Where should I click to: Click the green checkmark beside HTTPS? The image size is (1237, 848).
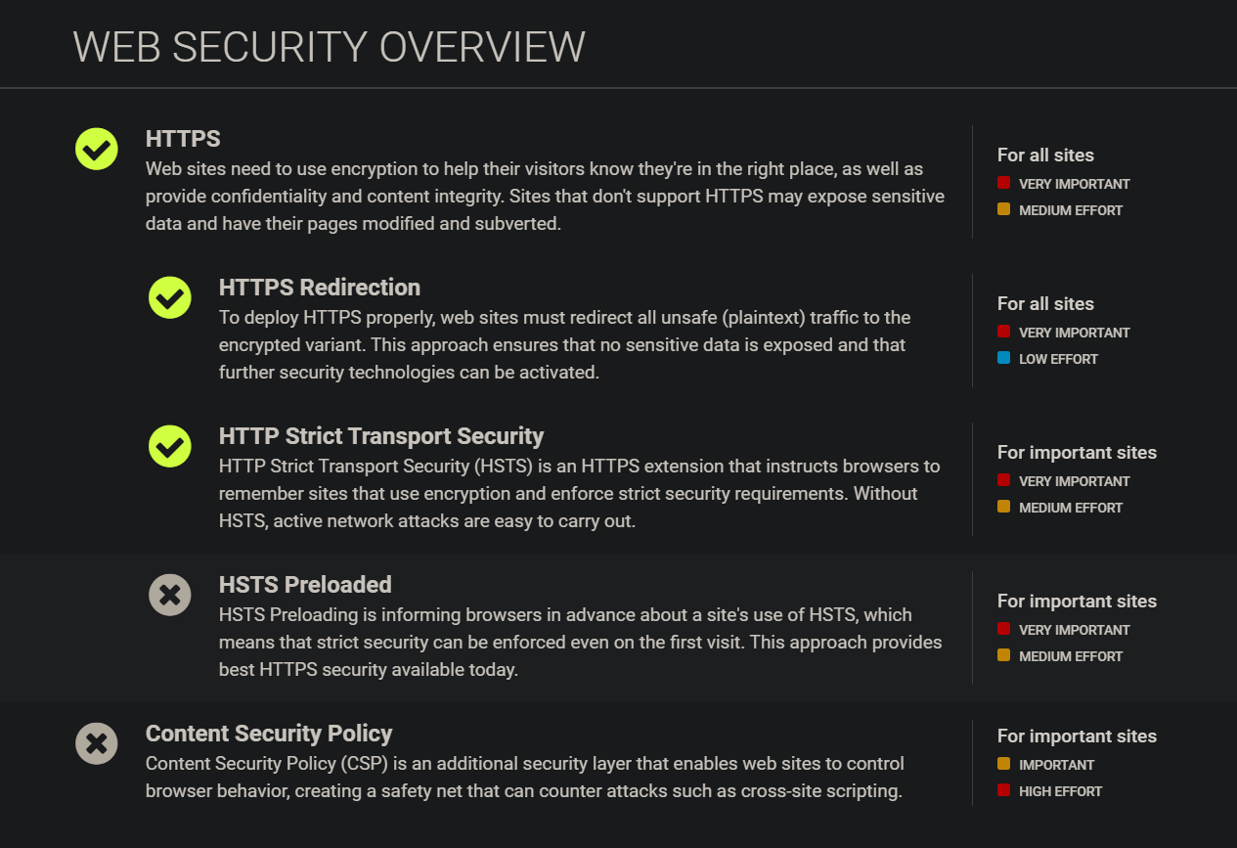96,149
